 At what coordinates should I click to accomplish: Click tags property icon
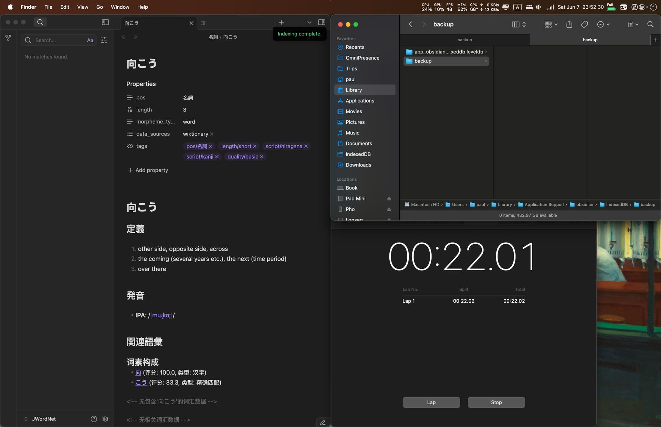pos(130,146)
